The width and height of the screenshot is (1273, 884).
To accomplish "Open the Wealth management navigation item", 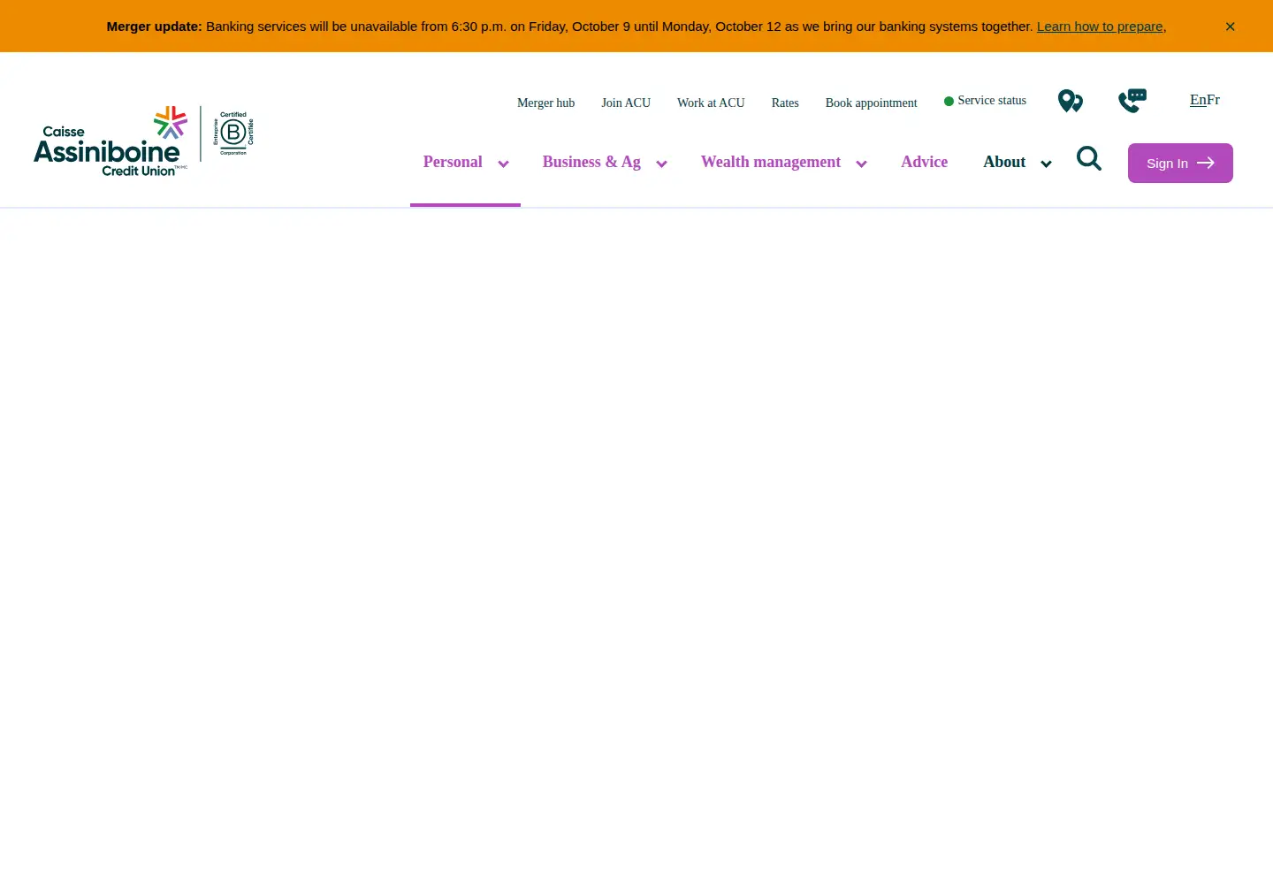I will [771, 162].
